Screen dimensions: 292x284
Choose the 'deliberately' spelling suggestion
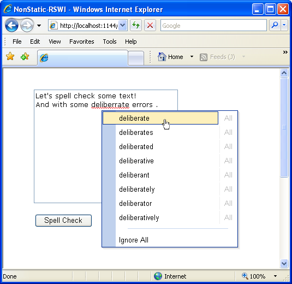tap(137, 189)
